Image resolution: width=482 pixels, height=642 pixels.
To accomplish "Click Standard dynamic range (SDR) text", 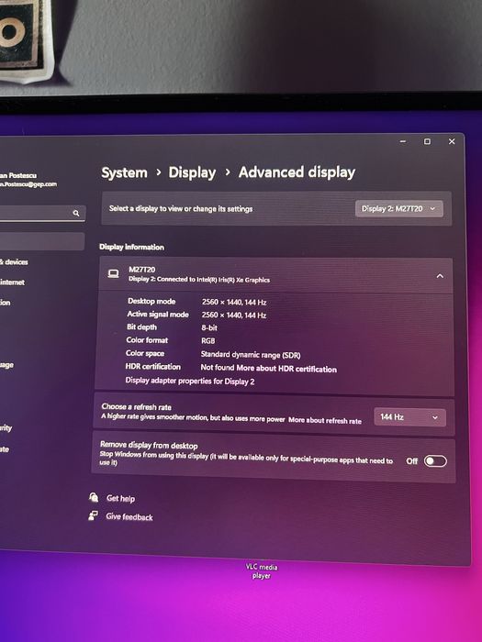I will [251, 355].
